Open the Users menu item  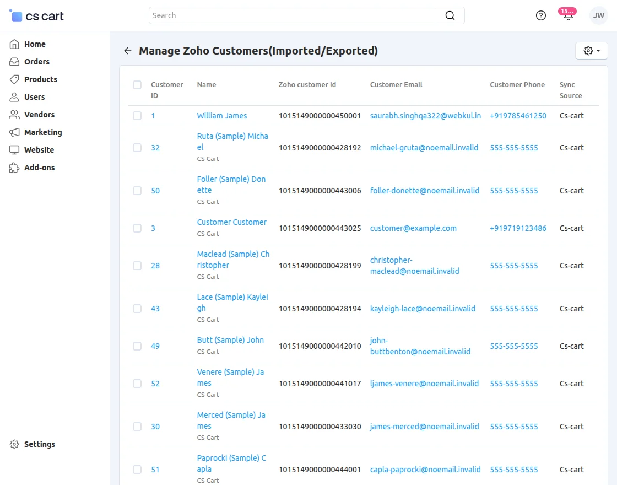[34, 97]
